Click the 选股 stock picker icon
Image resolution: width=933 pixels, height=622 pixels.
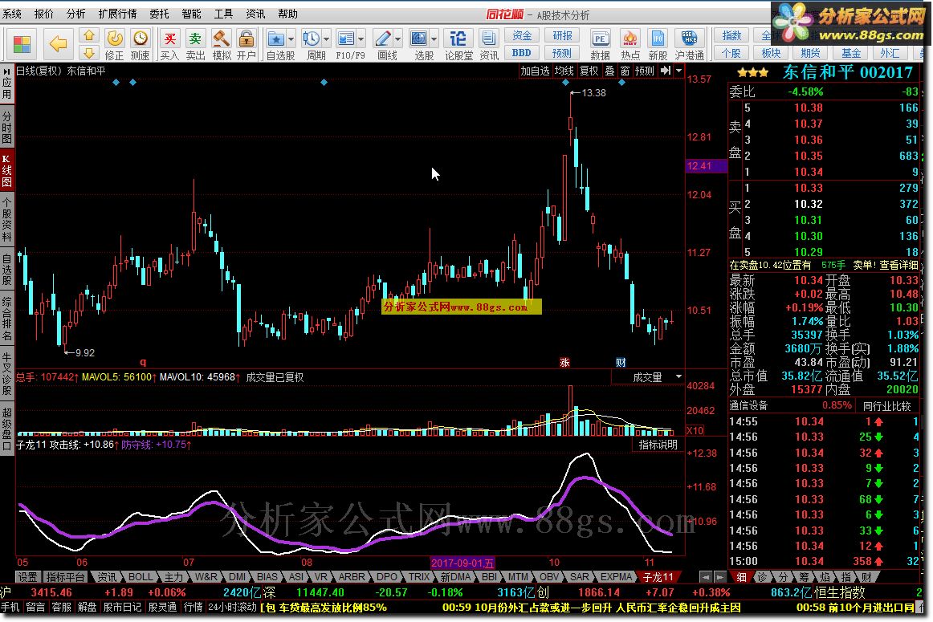419,39
